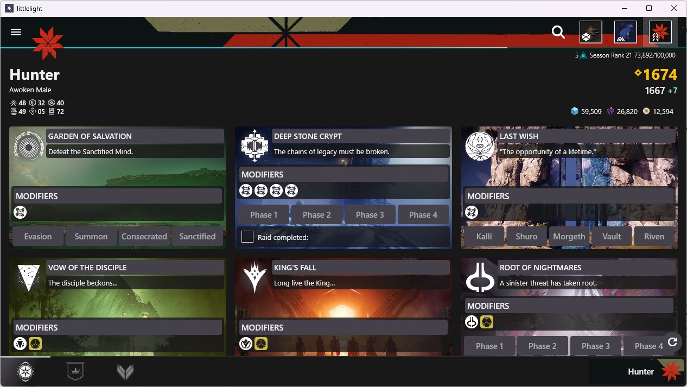Viewport: 687px width, 387px height.
Task: Click the Bright Dust amount 12,594
Action: [x=663, y=111]
